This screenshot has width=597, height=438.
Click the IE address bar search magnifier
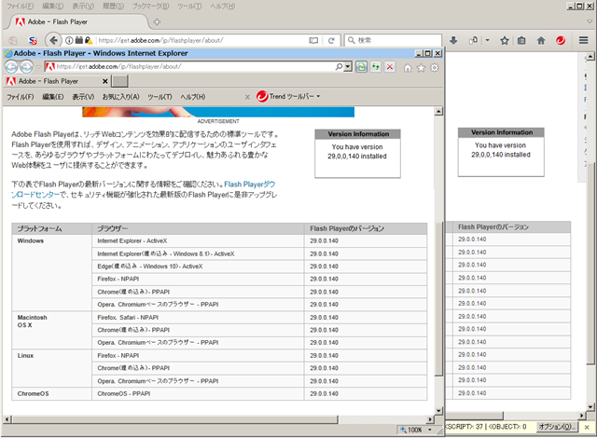339,67
